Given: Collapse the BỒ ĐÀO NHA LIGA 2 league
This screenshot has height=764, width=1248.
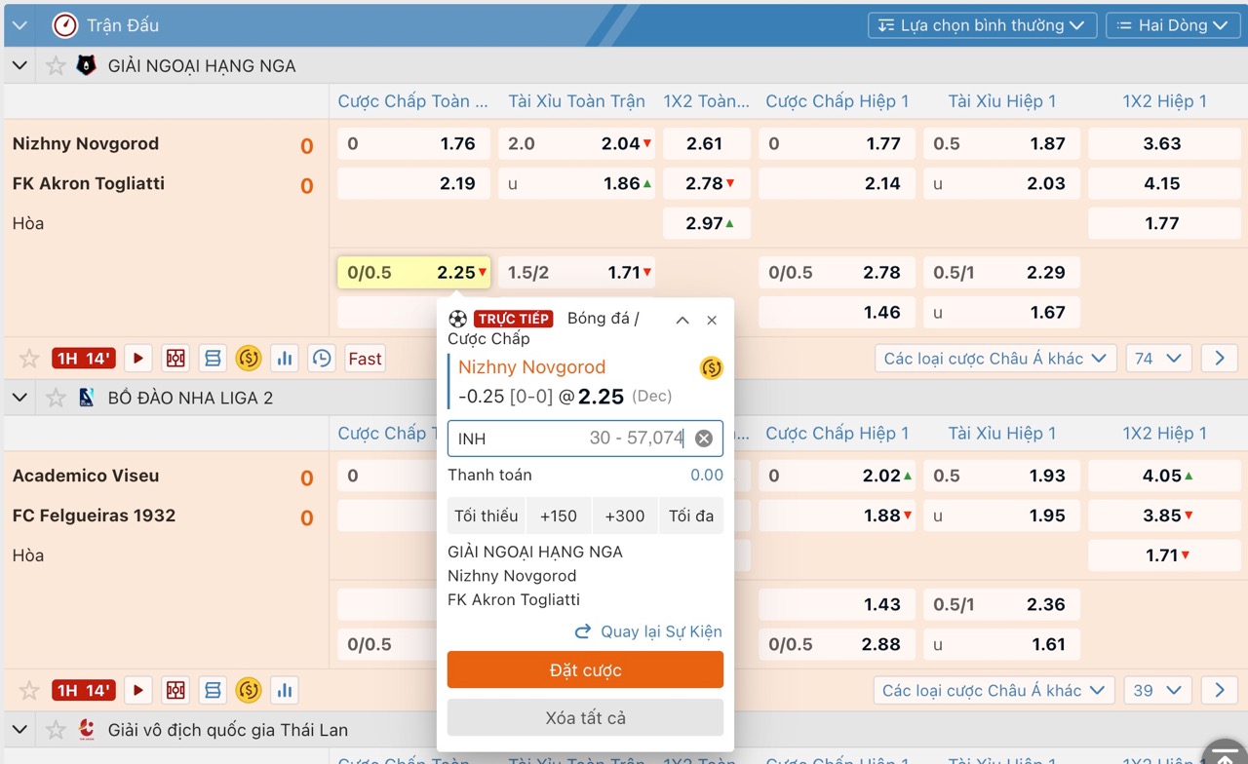Looking at the screenshot, I should coord(19,398).
